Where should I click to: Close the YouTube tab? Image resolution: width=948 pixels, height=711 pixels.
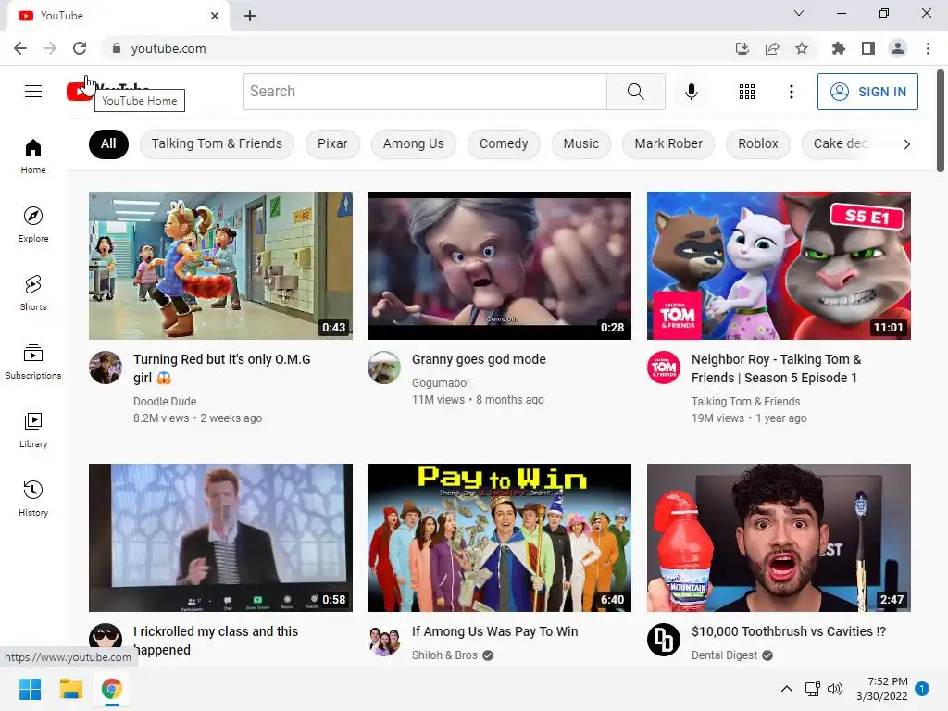(215, 16)
